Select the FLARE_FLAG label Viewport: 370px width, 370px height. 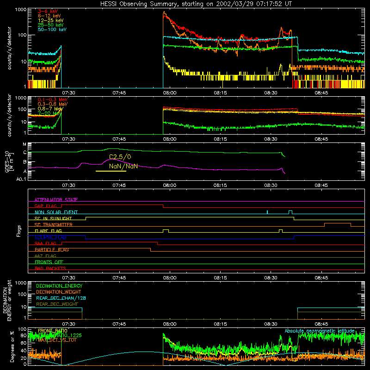coord(48,231)
